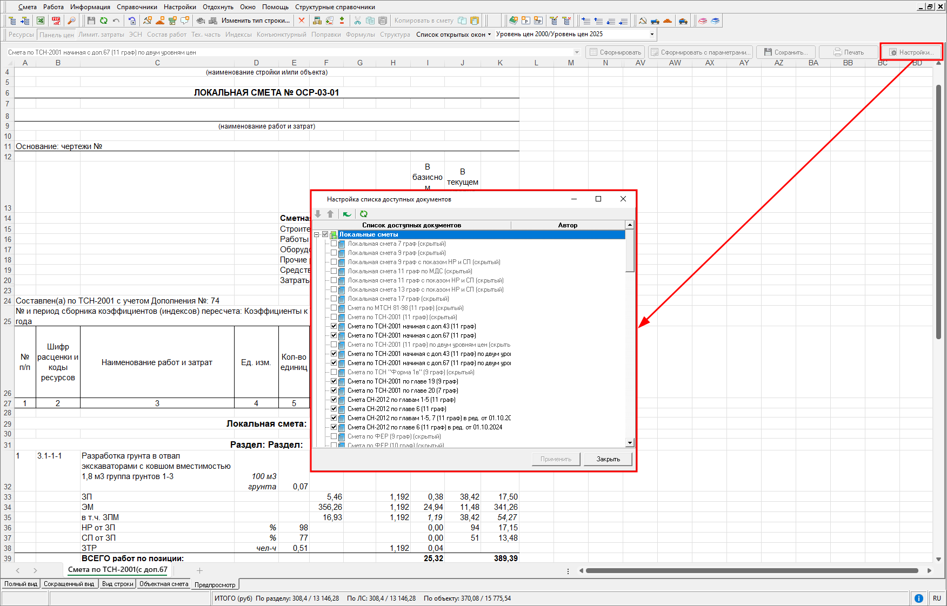The image size is (947, 606).
Task: Click the 'Автор' column header
Action: [x=568, y=225]
